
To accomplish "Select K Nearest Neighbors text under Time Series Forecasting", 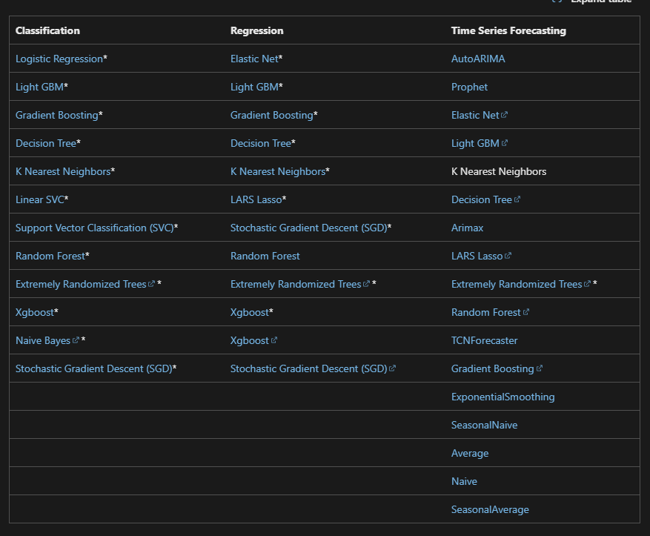I will point(499,171).
